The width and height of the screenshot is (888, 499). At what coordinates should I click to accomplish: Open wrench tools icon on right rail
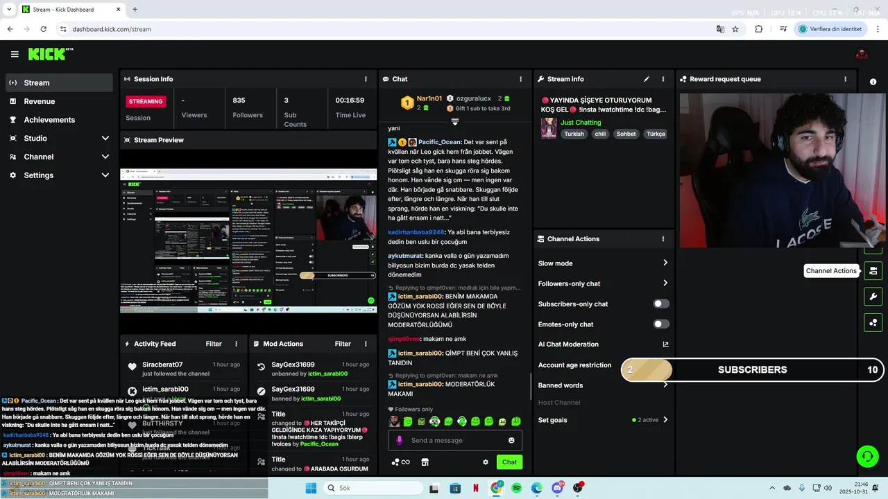point(873,297)
